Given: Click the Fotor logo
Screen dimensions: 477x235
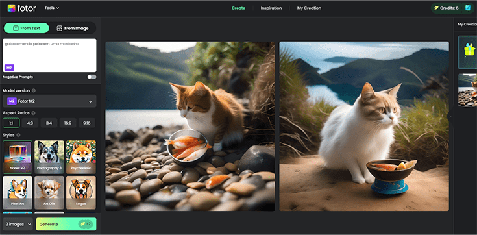Looking at the screenshot, I should pos(21,8).
